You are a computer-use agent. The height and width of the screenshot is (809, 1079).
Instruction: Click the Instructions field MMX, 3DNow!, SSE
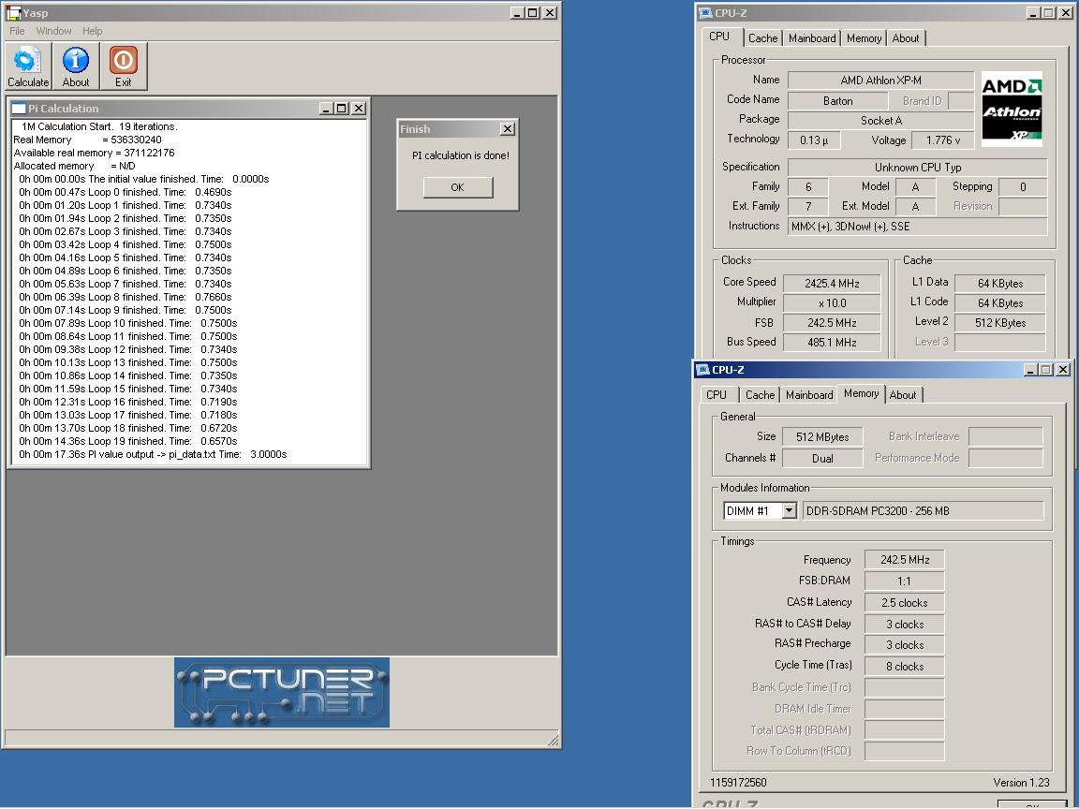[x=917, y=227]
